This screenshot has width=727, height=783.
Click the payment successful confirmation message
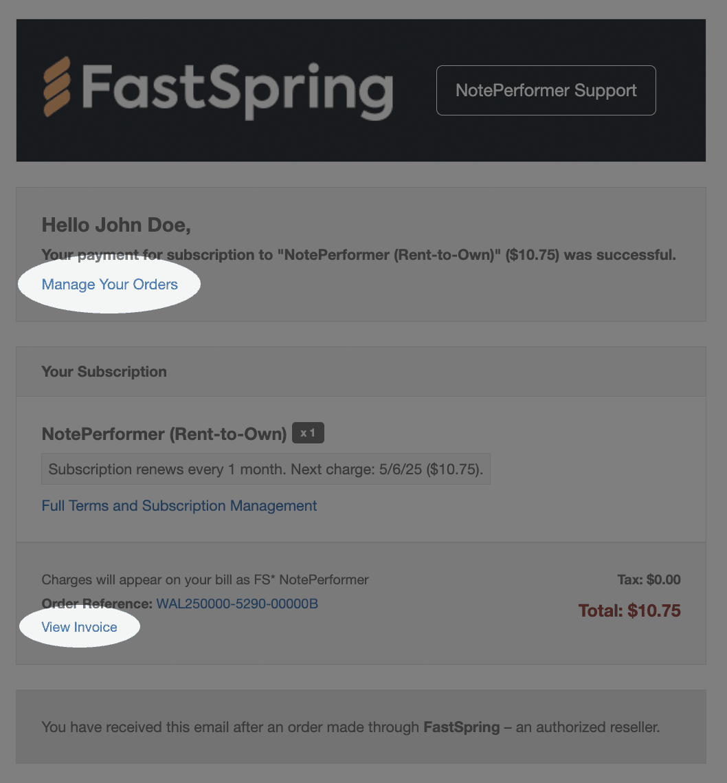click(359, 255)
